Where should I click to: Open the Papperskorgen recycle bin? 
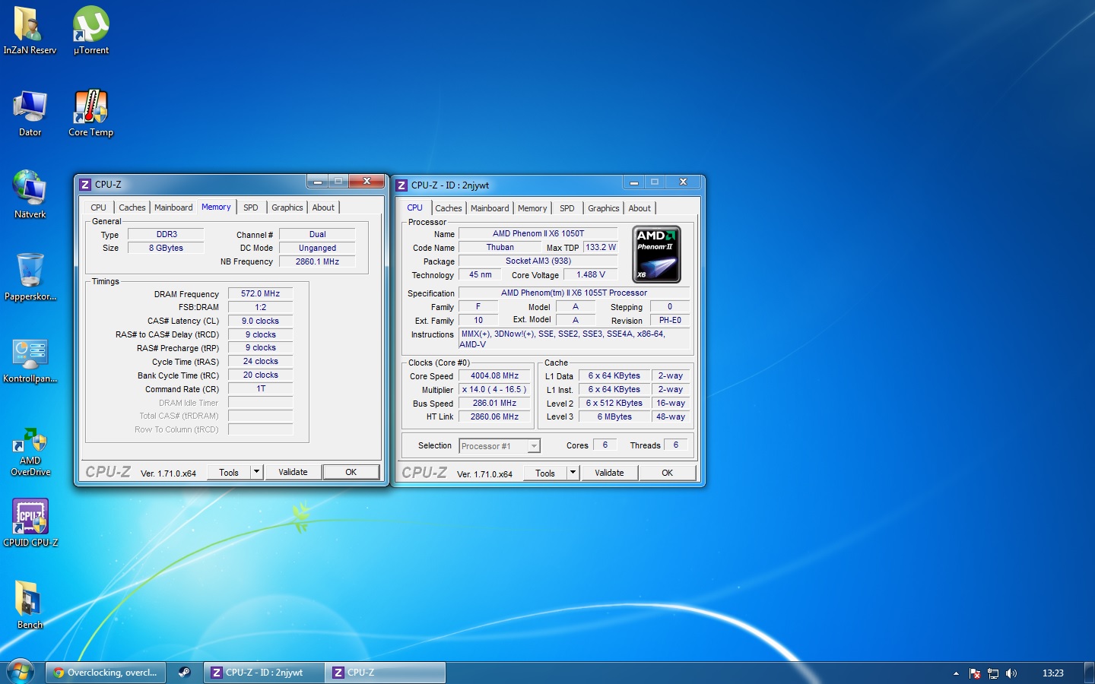click(x=30, y=277)
